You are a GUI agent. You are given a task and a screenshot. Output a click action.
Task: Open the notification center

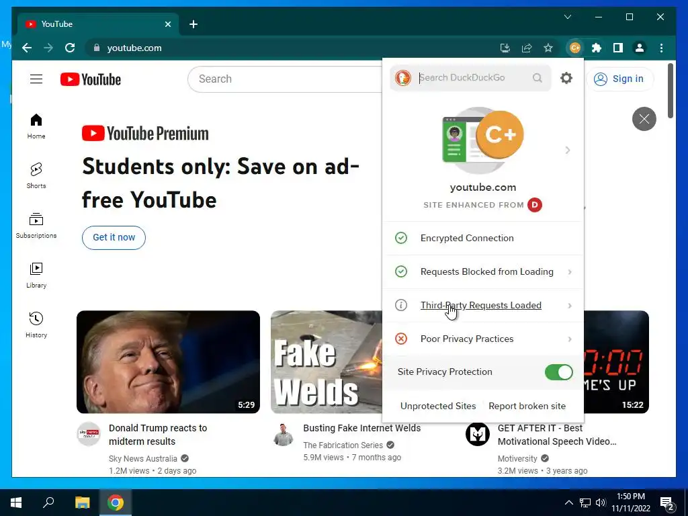[x=667, y=503]
